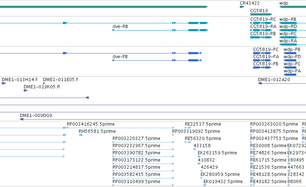The height and width of the screenshot is (187, 306).
Task: Select the EK019432.5prime EST
Action: point(205,185)
